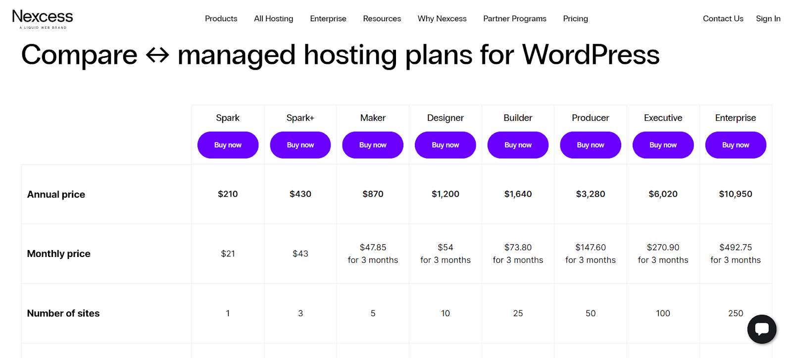Buy the Spark plan
Image resolution: width=792 pixels, height=358 pixels.
[x=228, y=145]
